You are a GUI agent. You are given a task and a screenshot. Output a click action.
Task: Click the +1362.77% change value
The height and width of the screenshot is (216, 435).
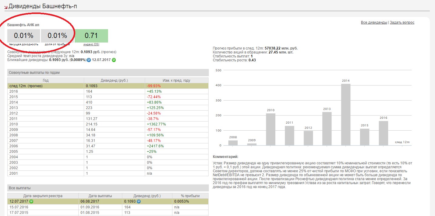(x=156, y=124)
